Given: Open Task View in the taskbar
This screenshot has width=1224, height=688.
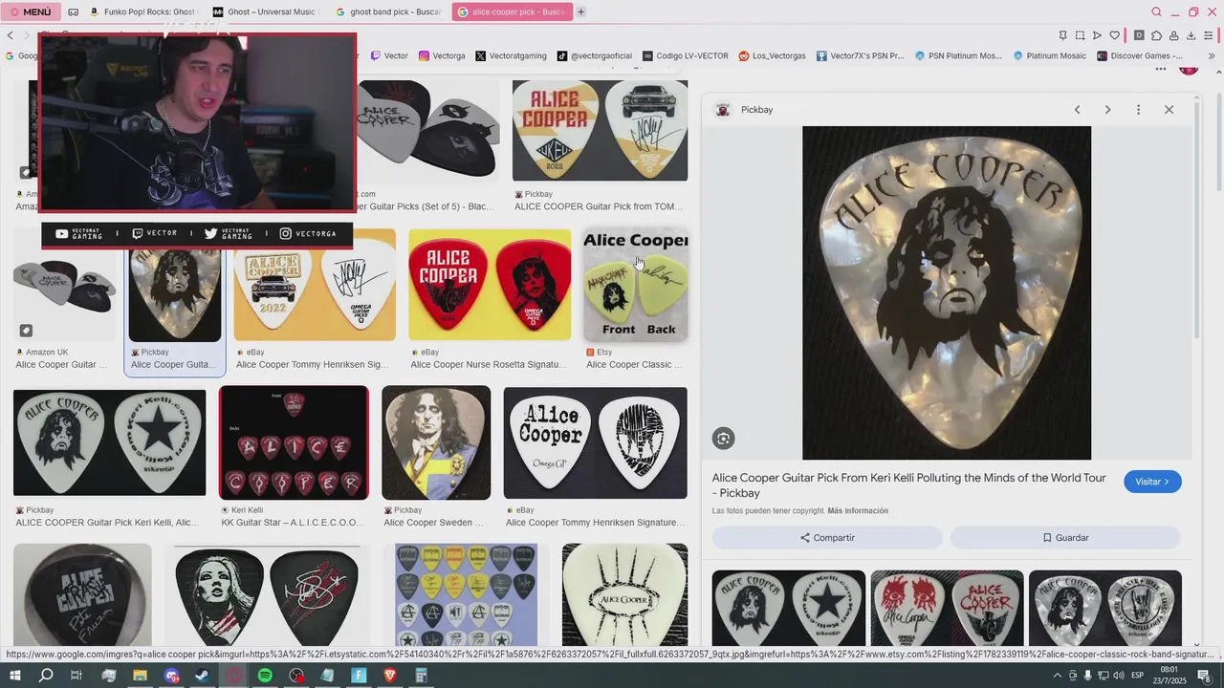Looking at the screenshot, I should coord(76,676).
